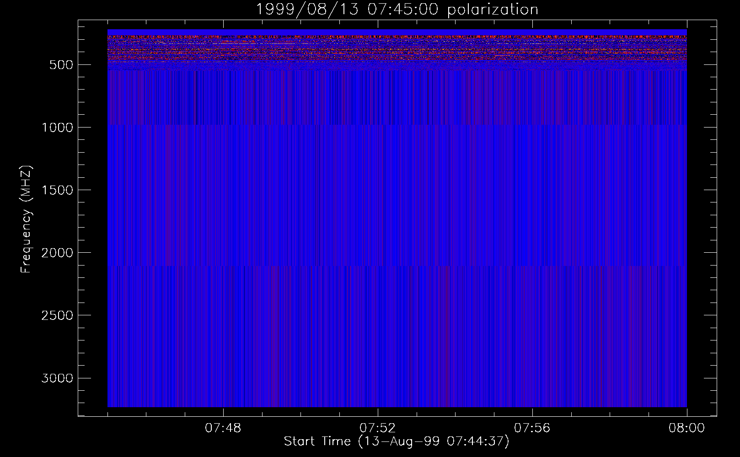Click spectrogram at 3000 MHz and 07:56

(x=532, y=377)
